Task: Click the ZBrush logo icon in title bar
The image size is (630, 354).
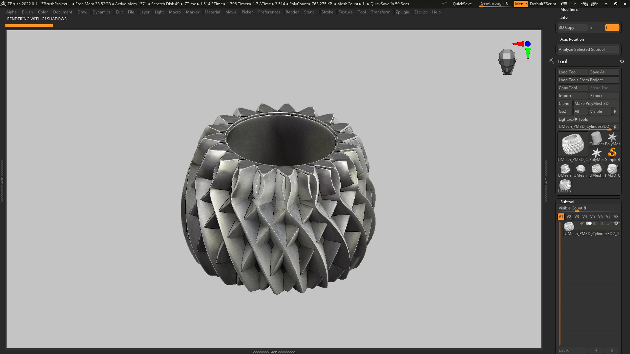Action: (3, 4)
